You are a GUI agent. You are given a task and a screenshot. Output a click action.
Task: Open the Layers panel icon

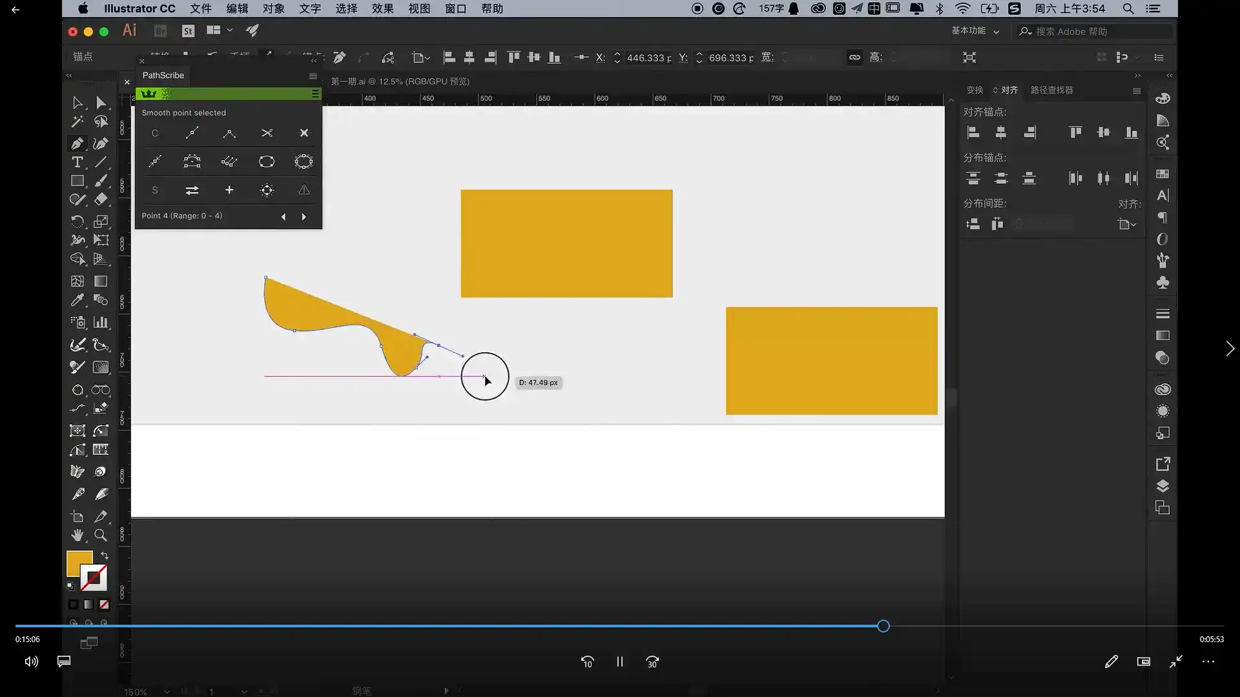(x=1162, y=486)
